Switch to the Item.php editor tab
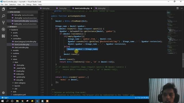This screenshot has width=184, height=103. (46, 8)
